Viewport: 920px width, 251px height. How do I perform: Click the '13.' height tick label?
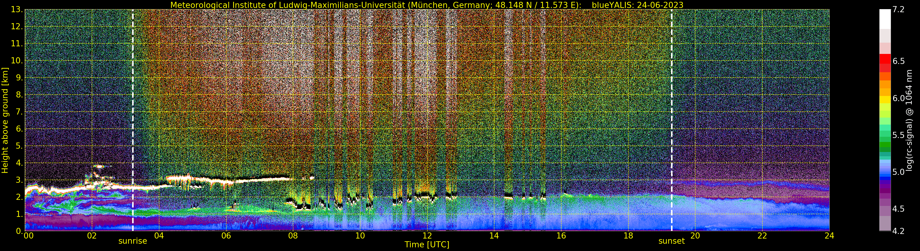coord(17,10)
